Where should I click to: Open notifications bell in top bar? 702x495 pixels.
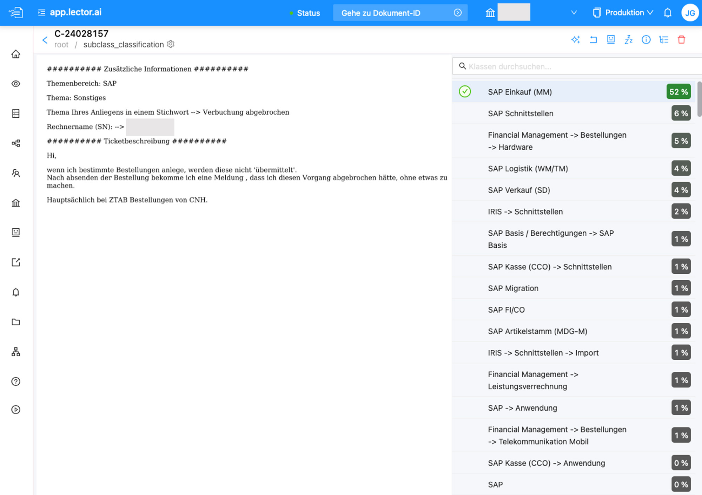[668, 13]
